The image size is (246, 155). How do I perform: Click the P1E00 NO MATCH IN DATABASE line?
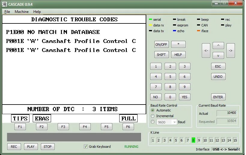53,32
